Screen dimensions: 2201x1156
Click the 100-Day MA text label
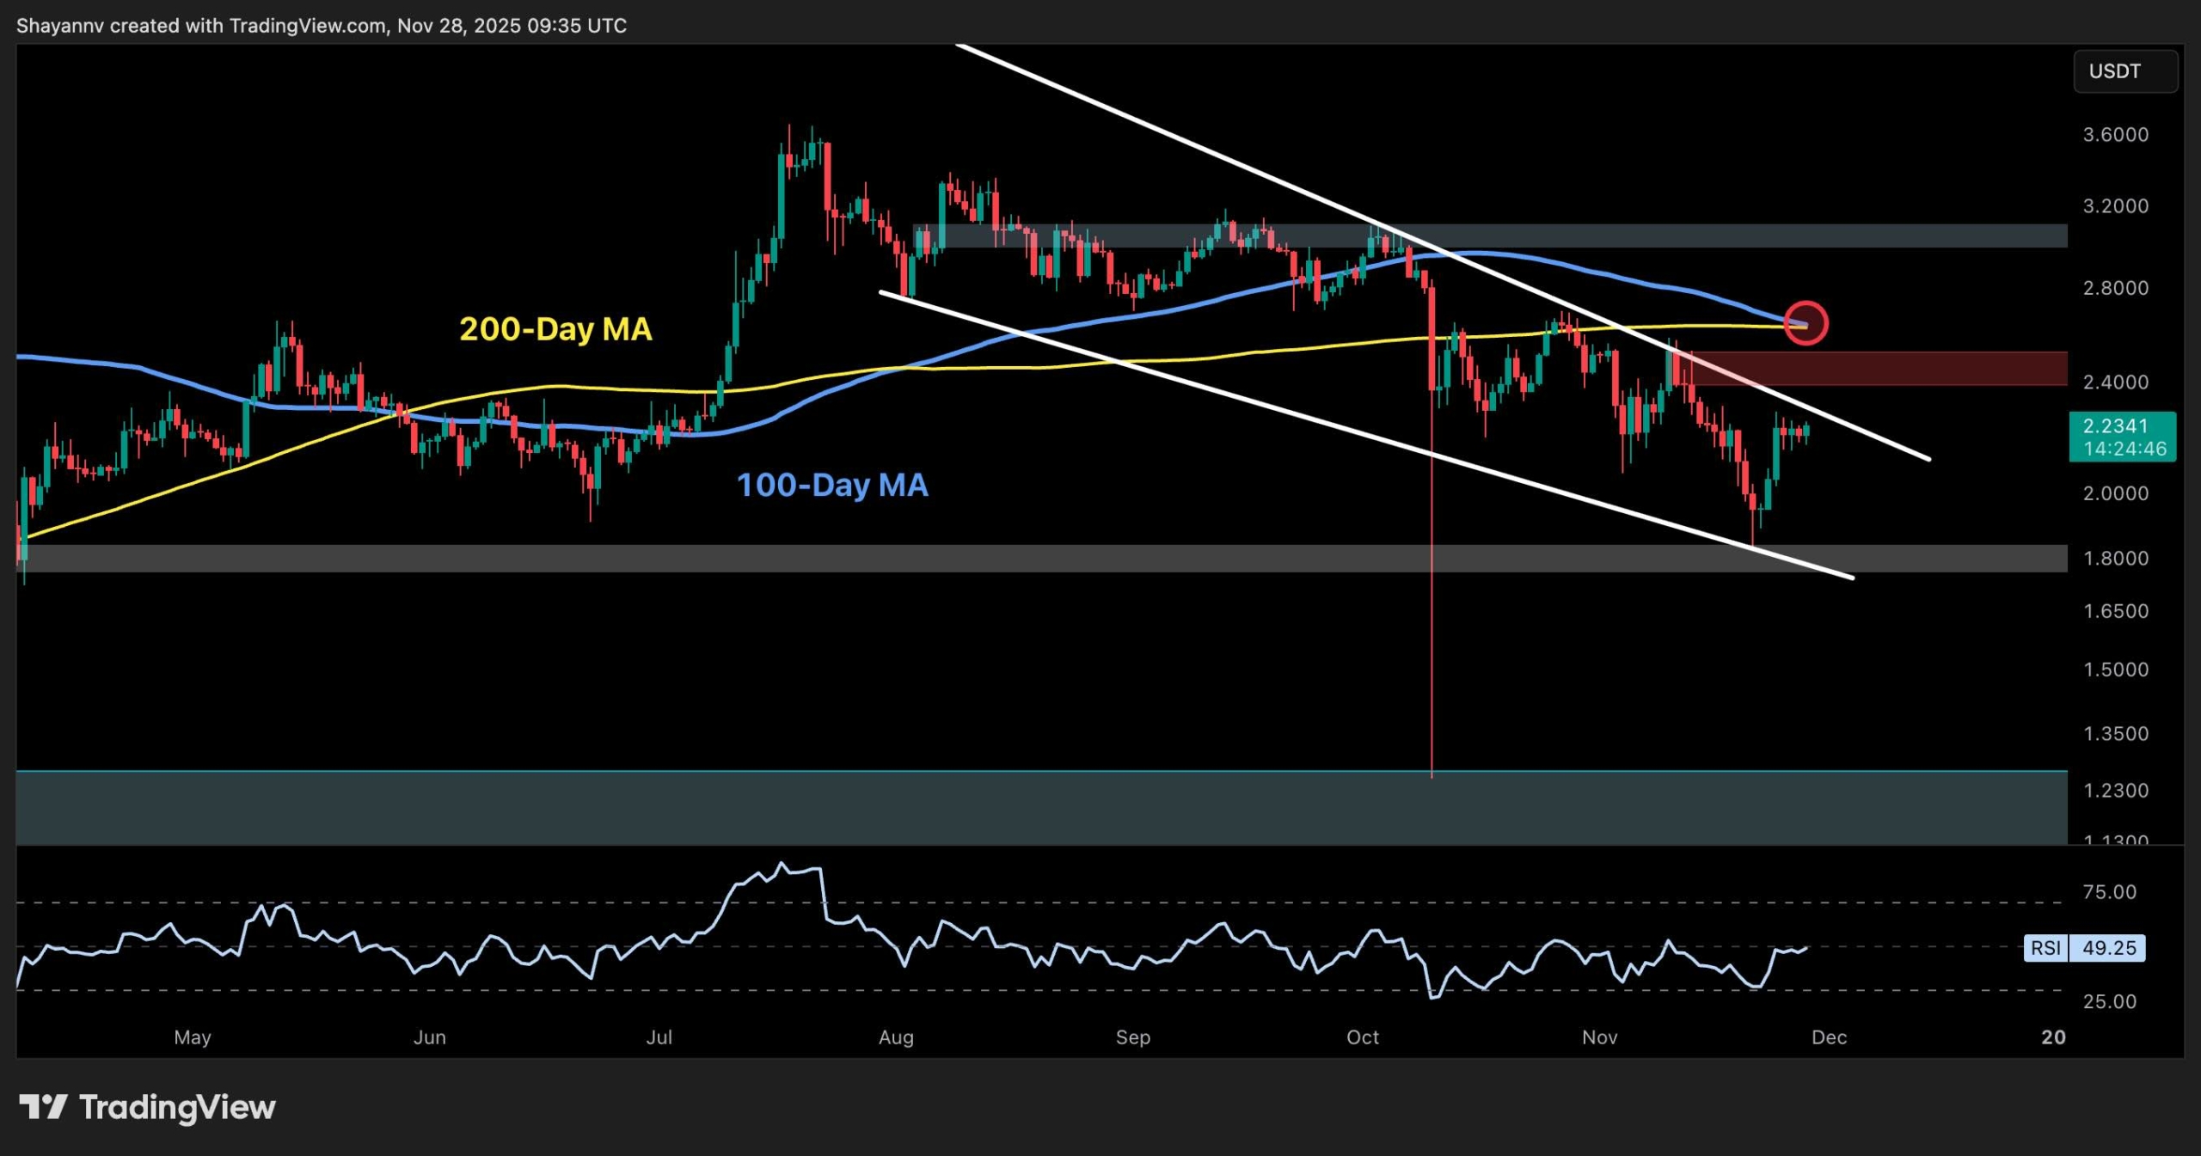832,486
